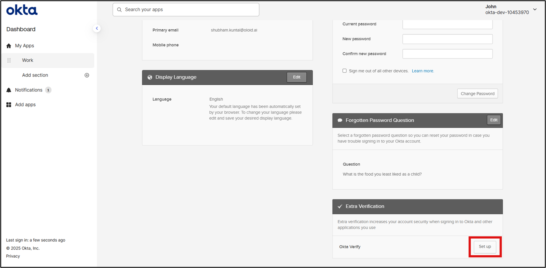Click the Extra Verification header title
Viewport: 546px width, 268px height.
click(365, 206)
